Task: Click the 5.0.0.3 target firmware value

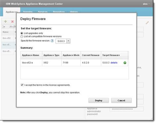Action: (x=106, y=63)
